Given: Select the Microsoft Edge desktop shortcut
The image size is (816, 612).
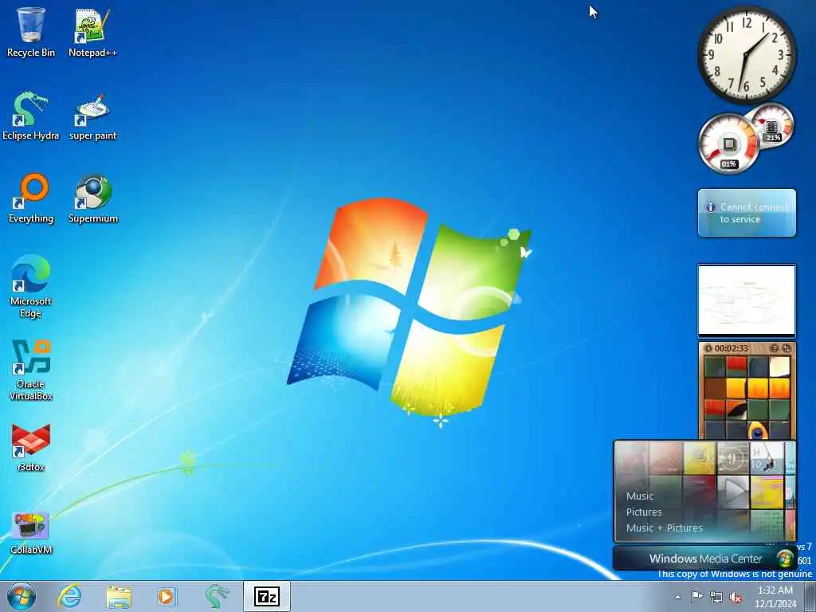Looking at the screenshot, I should (31, 286).
